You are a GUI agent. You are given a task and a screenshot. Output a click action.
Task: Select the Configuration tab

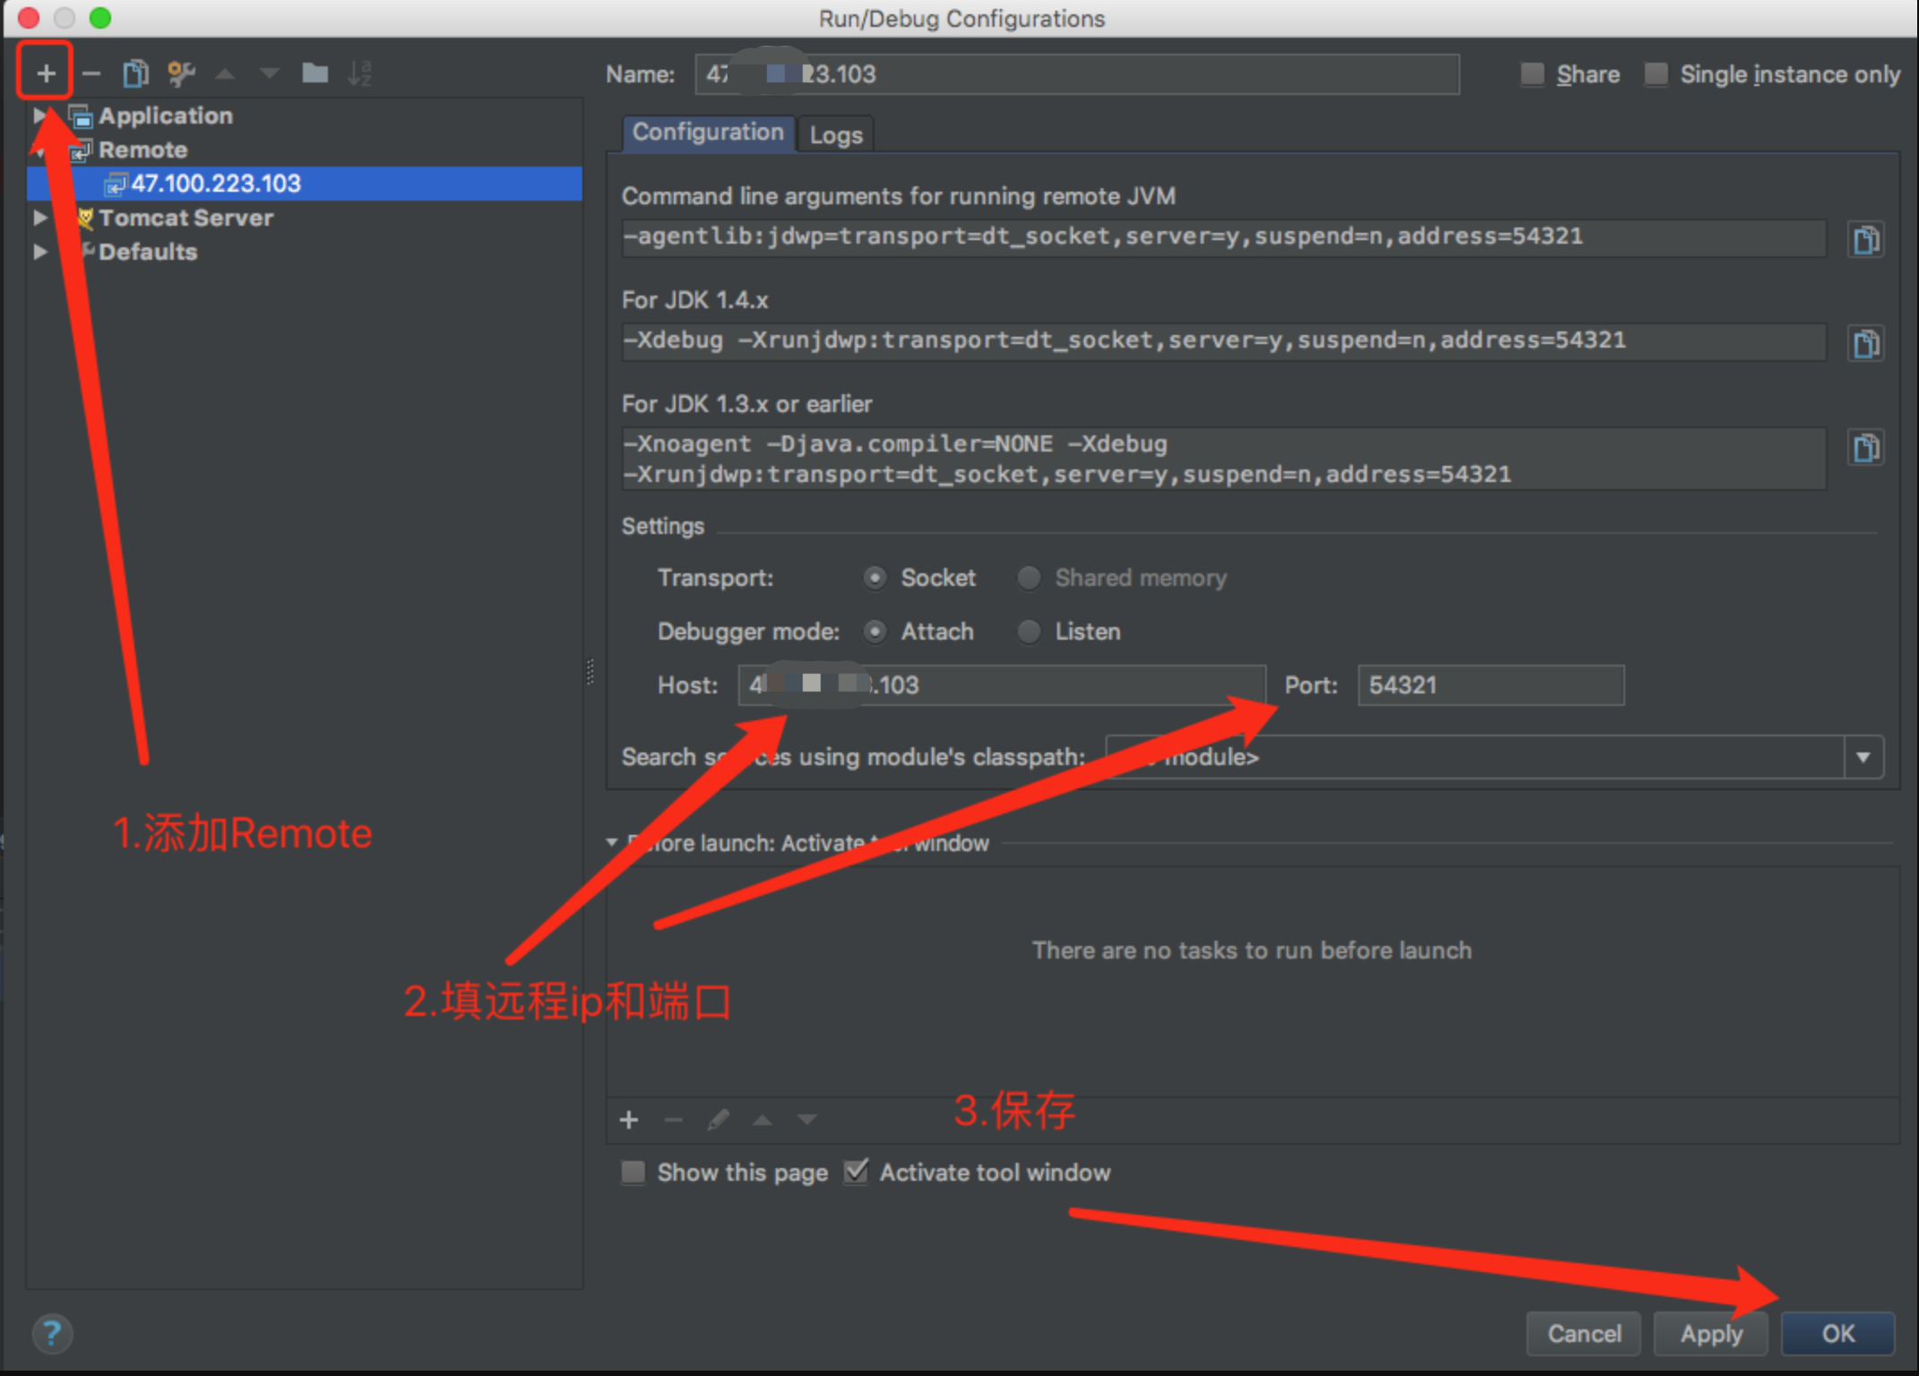(708, 133)
